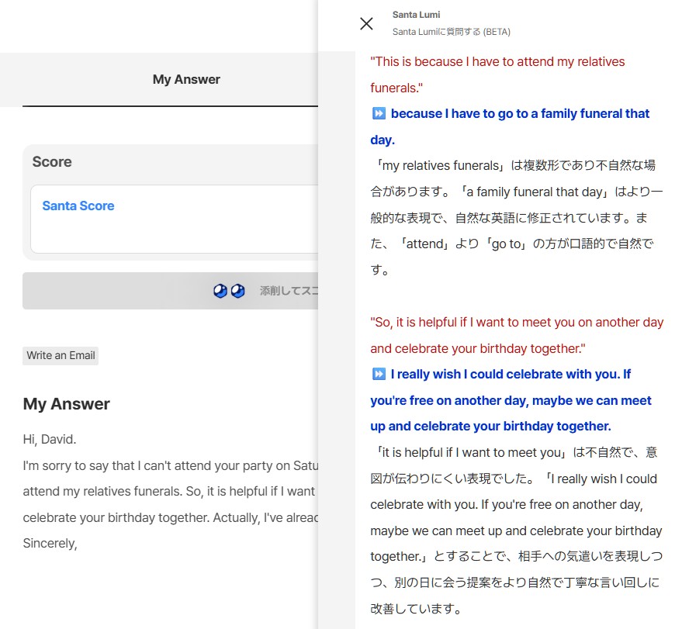682x629 pixels.
Task: Close the Santa Lumi side panel
Action: point(366,23)
